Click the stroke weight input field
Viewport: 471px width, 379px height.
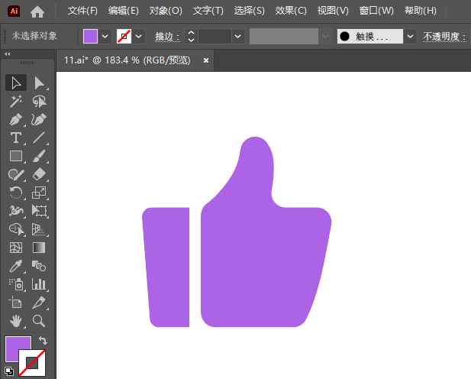215,37
